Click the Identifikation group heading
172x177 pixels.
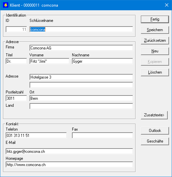(x=16, y=15)
